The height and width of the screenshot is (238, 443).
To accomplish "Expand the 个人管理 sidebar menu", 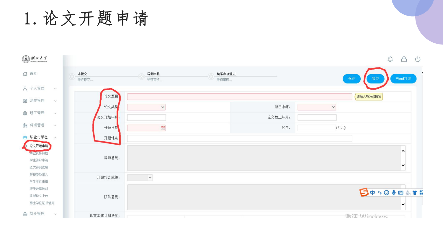I will [x=40, y=88].
